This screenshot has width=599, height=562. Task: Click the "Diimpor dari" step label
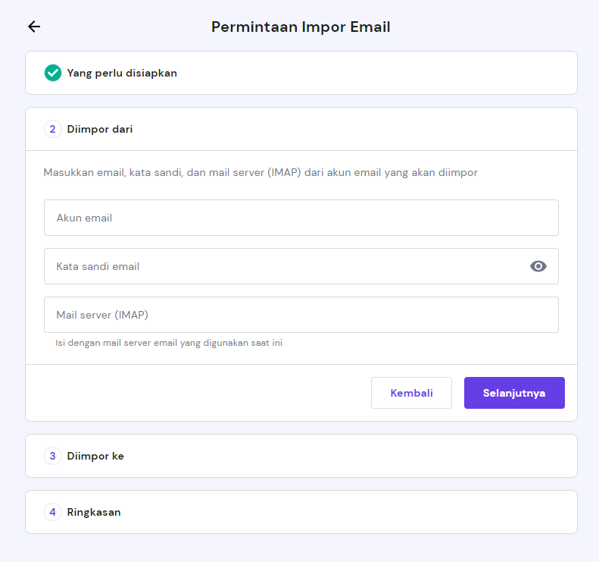[100, 129]
